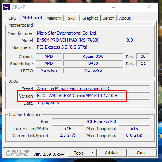Close CPU-Z with the X button
This screenshot has height=162, width=162.
(x=149, y=7)
